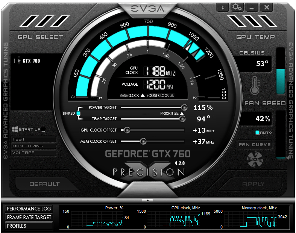Click the 4.2.0 version number

pyautogui.click(x=179, y=163)
